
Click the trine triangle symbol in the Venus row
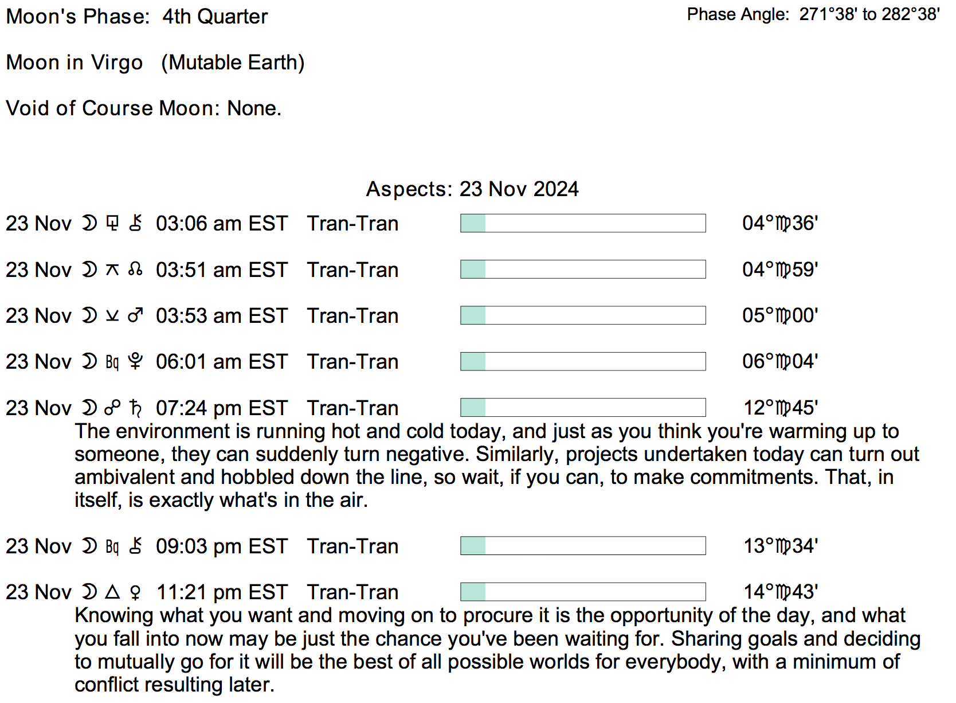click(x=112, y=592)
